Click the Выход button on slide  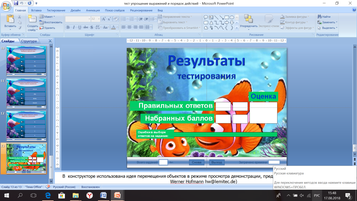click(x=217, y=162)
